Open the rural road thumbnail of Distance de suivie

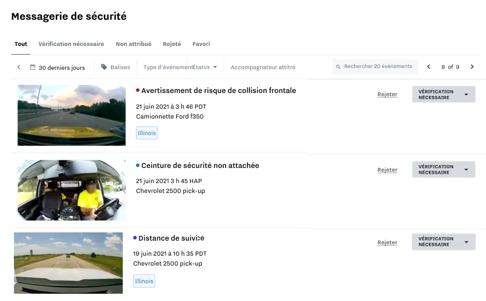tap(68, 263)
